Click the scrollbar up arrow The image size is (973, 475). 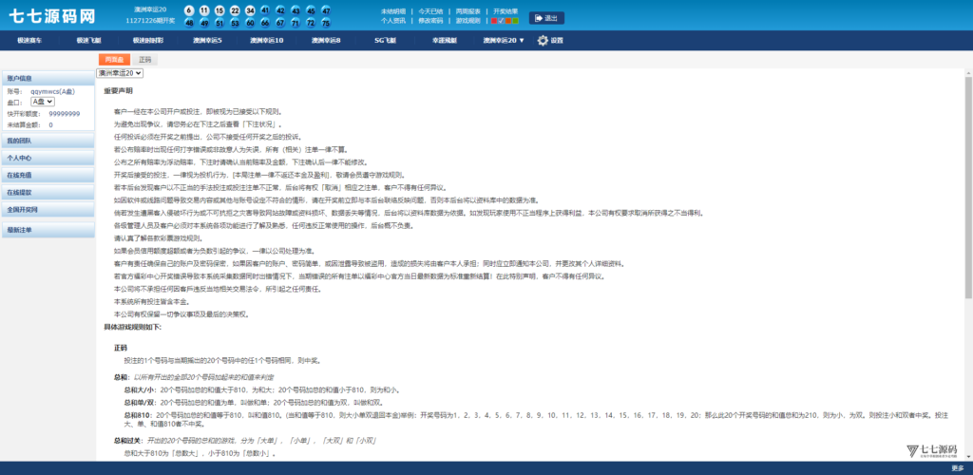click(968, 72)
